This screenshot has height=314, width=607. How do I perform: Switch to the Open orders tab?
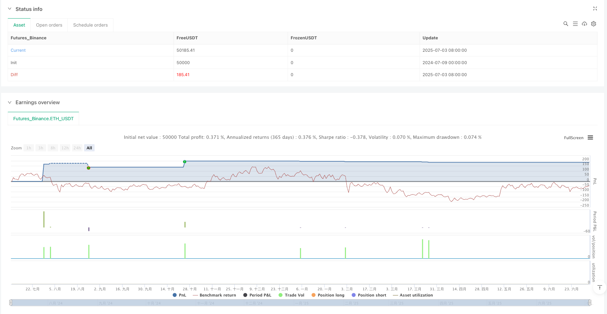49,25
